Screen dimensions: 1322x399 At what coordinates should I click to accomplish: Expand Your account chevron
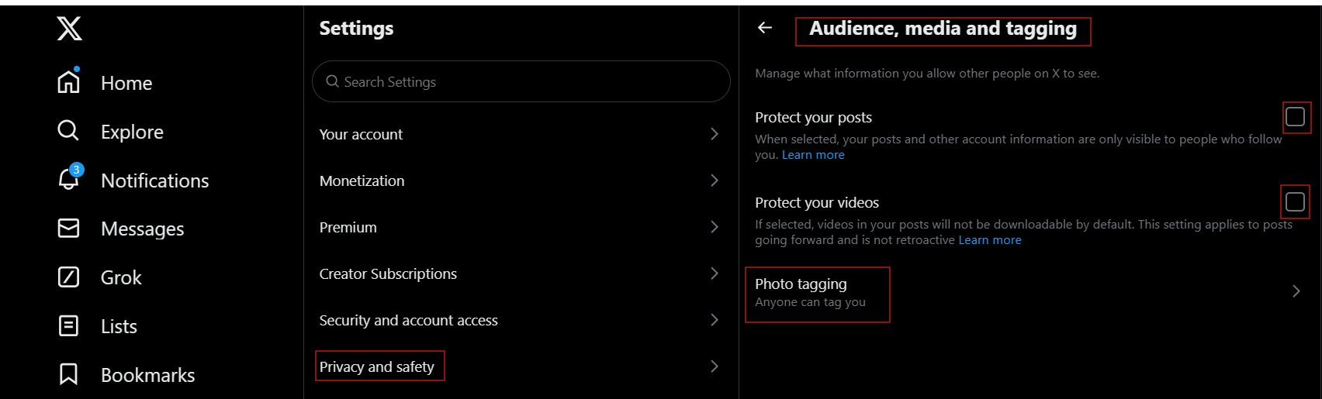coord(715,134)
